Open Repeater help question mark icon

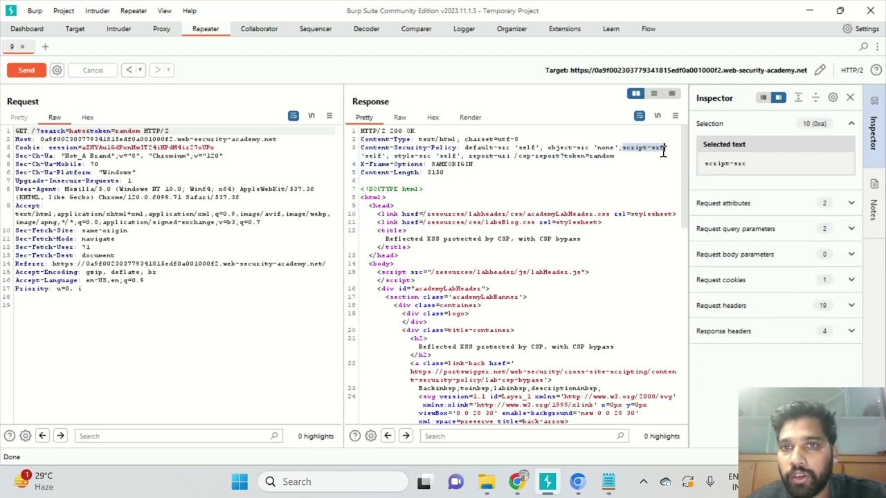click(876, 70)
